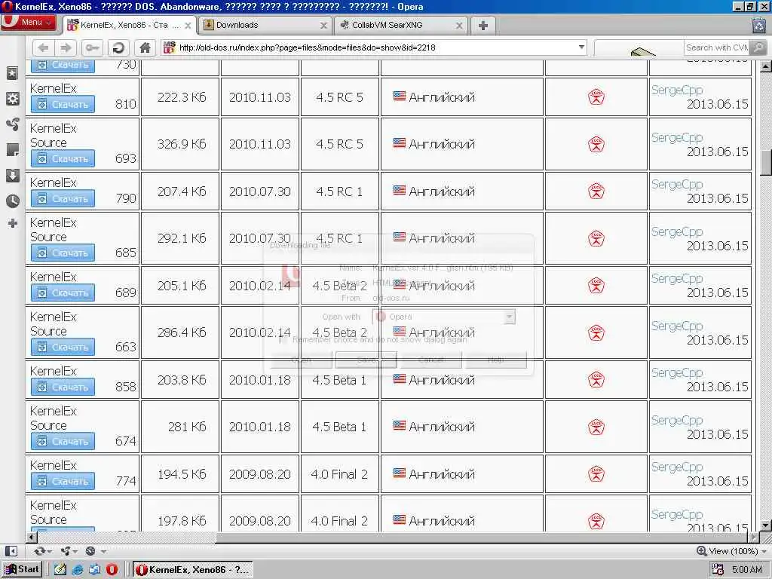Open the gear panel in the sidebar
The height and width of the screenshot is (579, 772).
tap(12, 99)
